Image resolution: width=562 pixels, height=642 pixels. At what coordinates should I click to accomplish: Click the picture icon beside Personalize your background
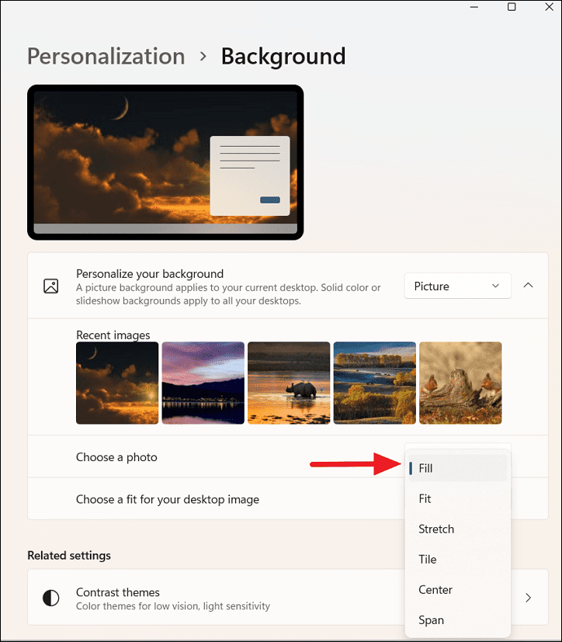coord(50,286)
